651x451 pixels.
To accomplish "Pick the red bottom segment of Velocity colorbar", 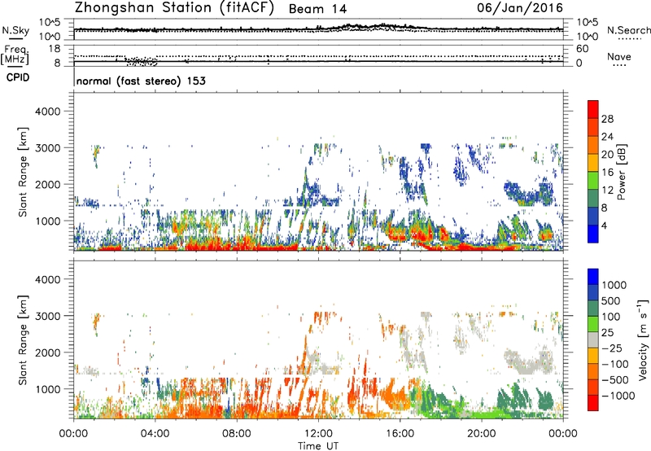I will [x=593, y=403].
